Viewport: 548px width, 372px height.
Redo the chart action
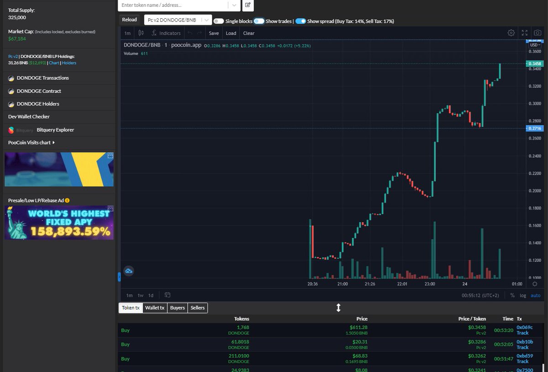click(x=199, y=33)
